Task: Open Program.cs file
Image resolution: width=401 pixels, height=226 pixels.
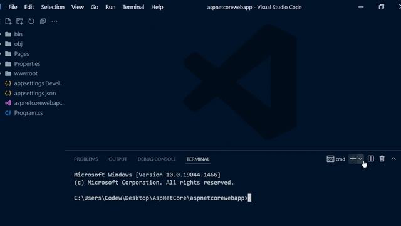Action: point(28,113)
